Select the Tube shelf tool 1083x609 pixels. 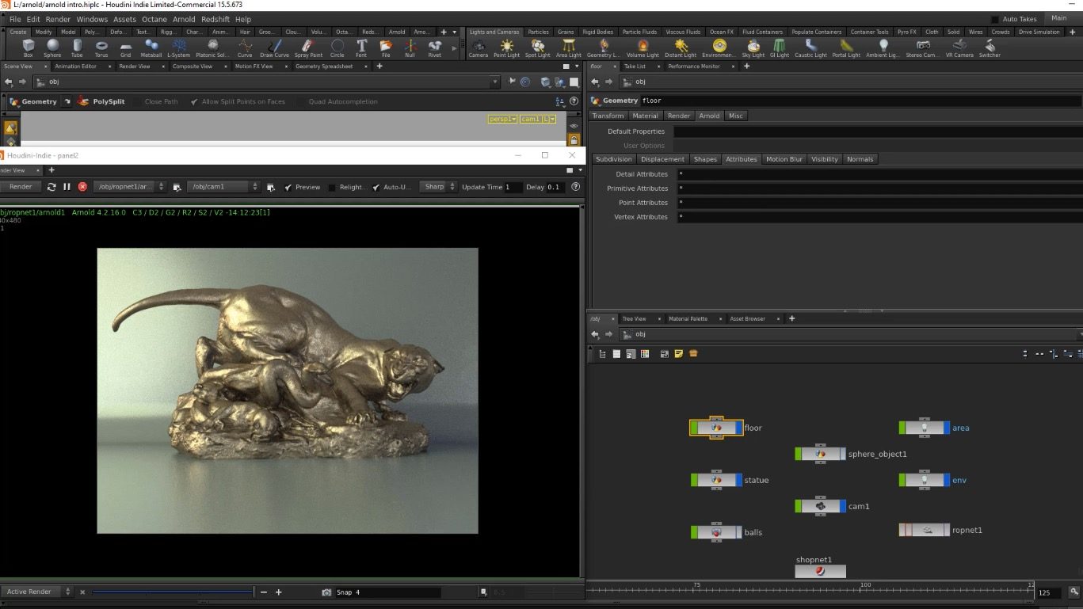(x=77, y=48)
